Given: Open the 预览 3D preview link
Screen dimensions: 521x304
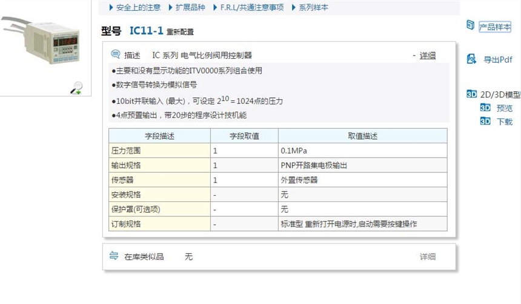Looking at the screenshot, I should click(504, 108).
